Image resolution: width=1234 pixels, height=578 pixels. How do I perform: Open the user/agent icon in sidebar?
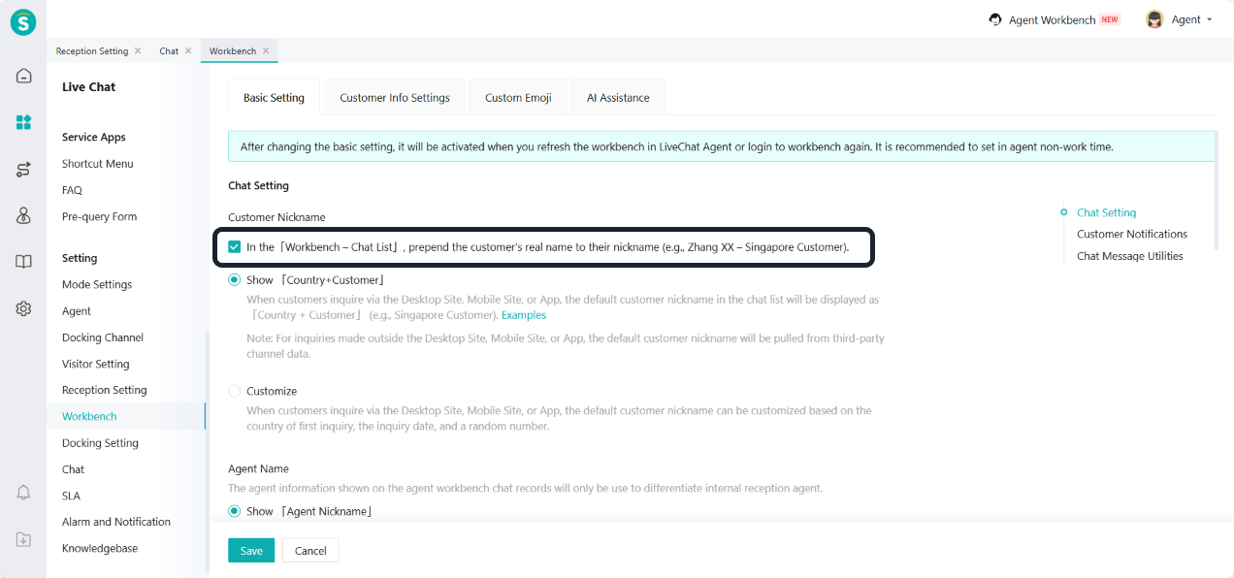(x=23, y=215)
